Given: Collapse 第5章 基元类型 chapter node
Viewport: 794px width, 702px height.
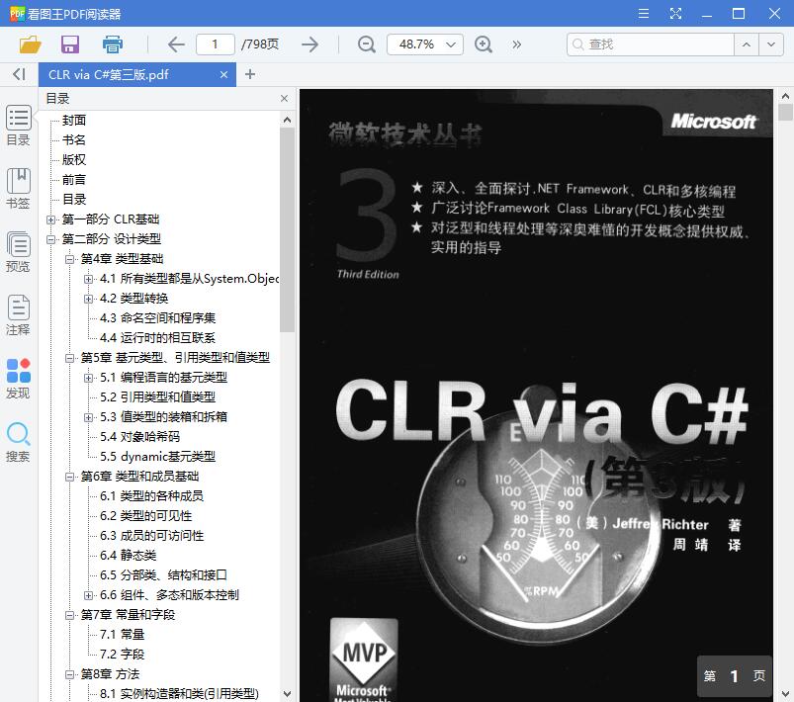Looking at the screenshot, I should [x=69, y=358].
